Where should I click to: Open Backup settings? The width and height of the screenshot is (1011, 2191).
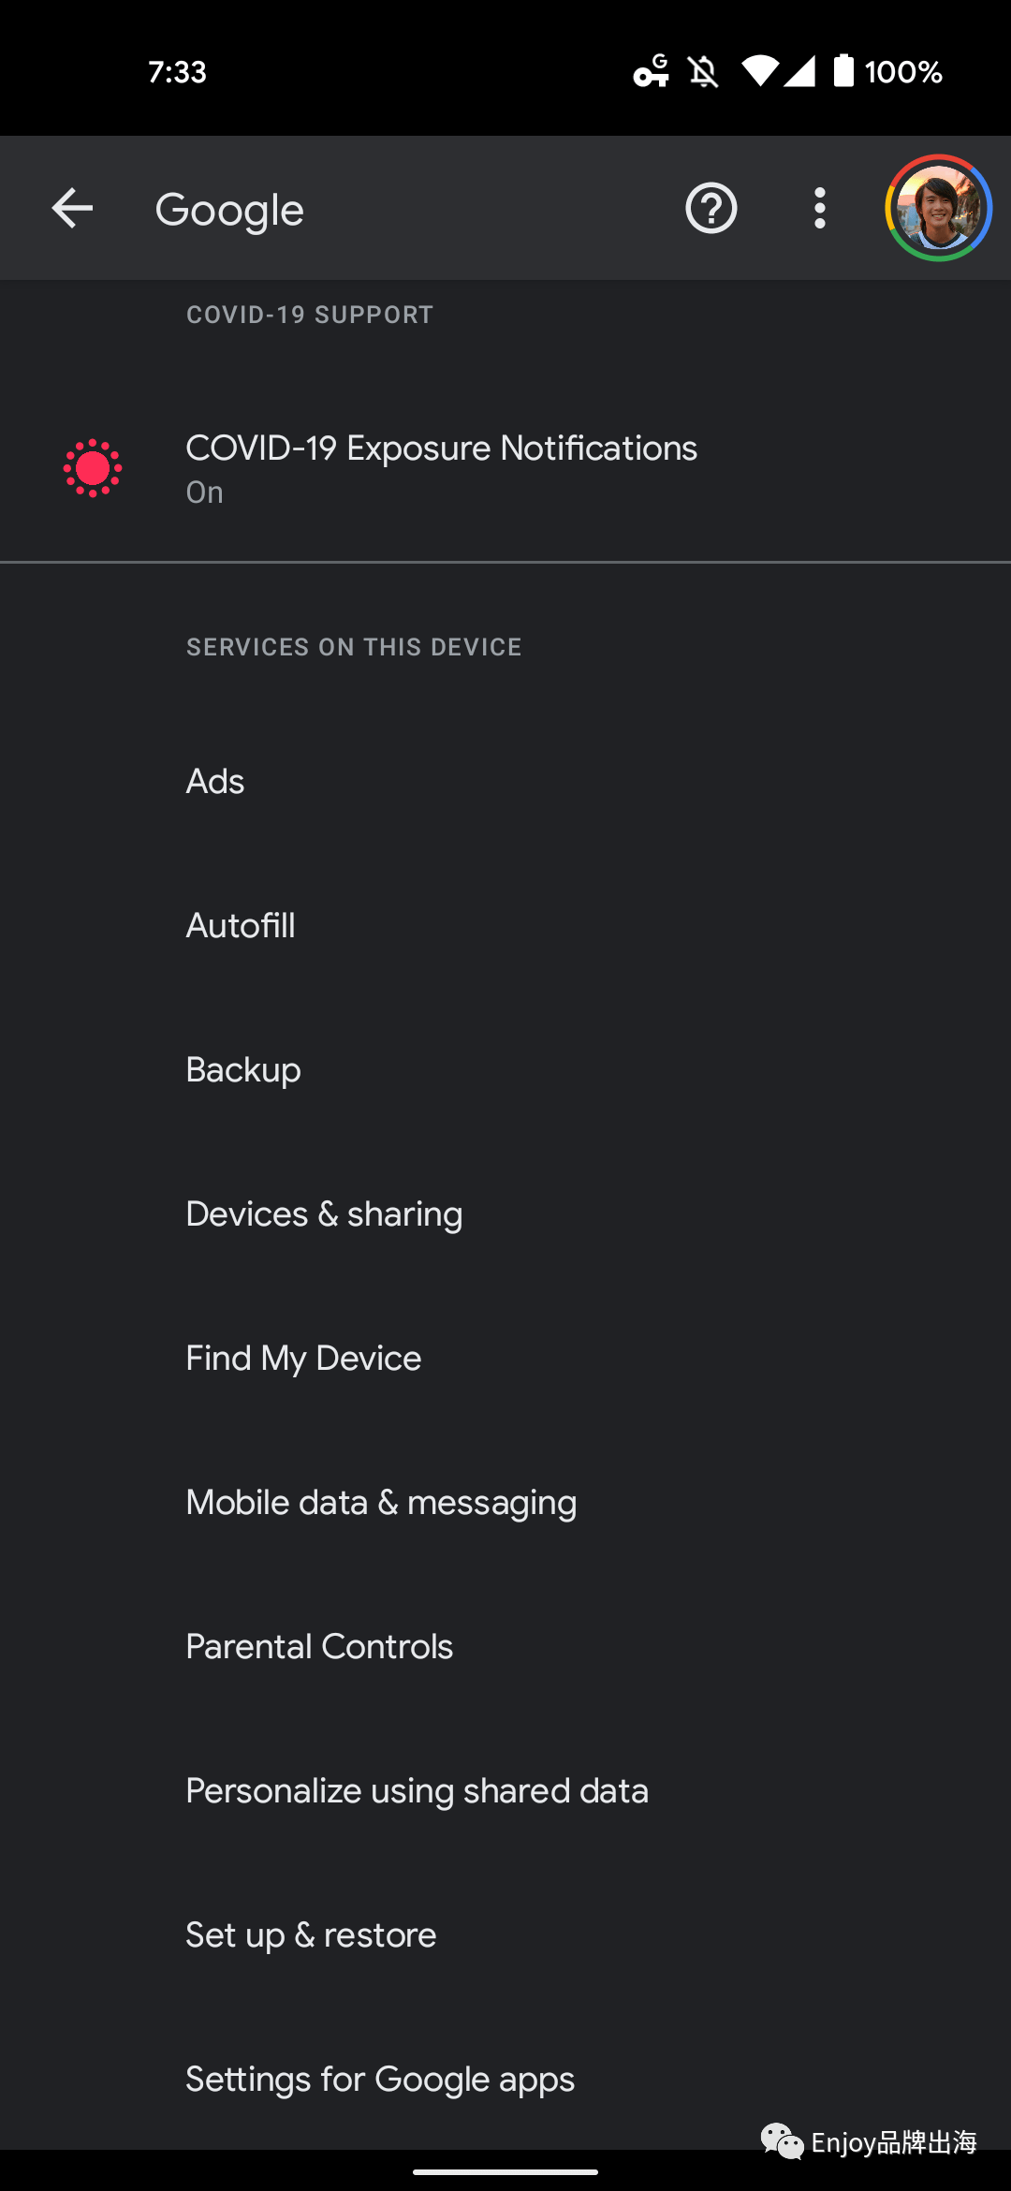coord(505,1070)
